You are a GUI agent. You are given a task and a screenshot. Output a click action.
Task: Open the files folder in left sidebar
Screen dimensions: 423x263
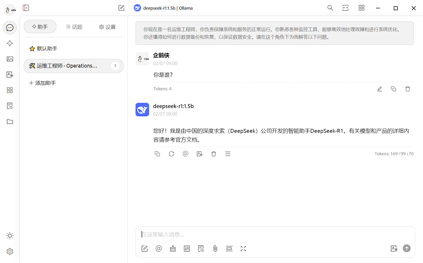(10, 122)
